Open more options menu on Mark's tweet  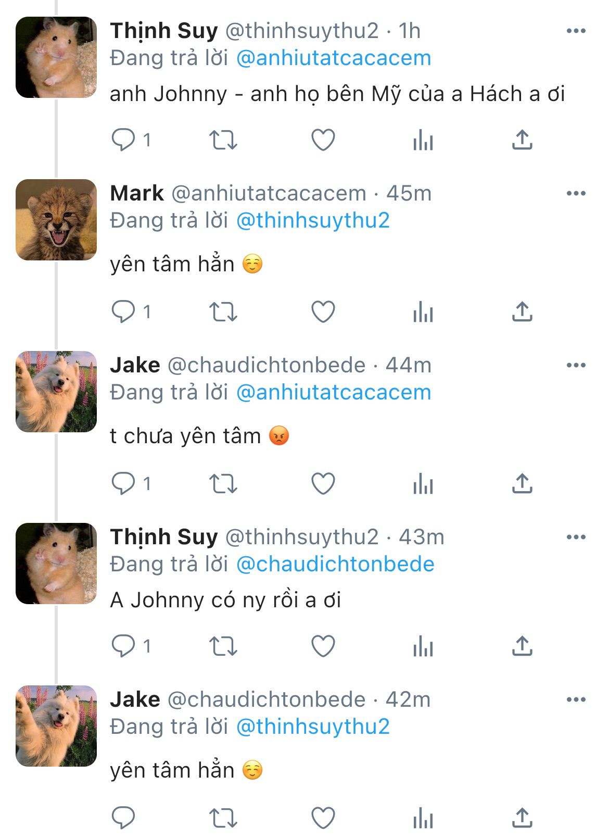pos(576,193)
